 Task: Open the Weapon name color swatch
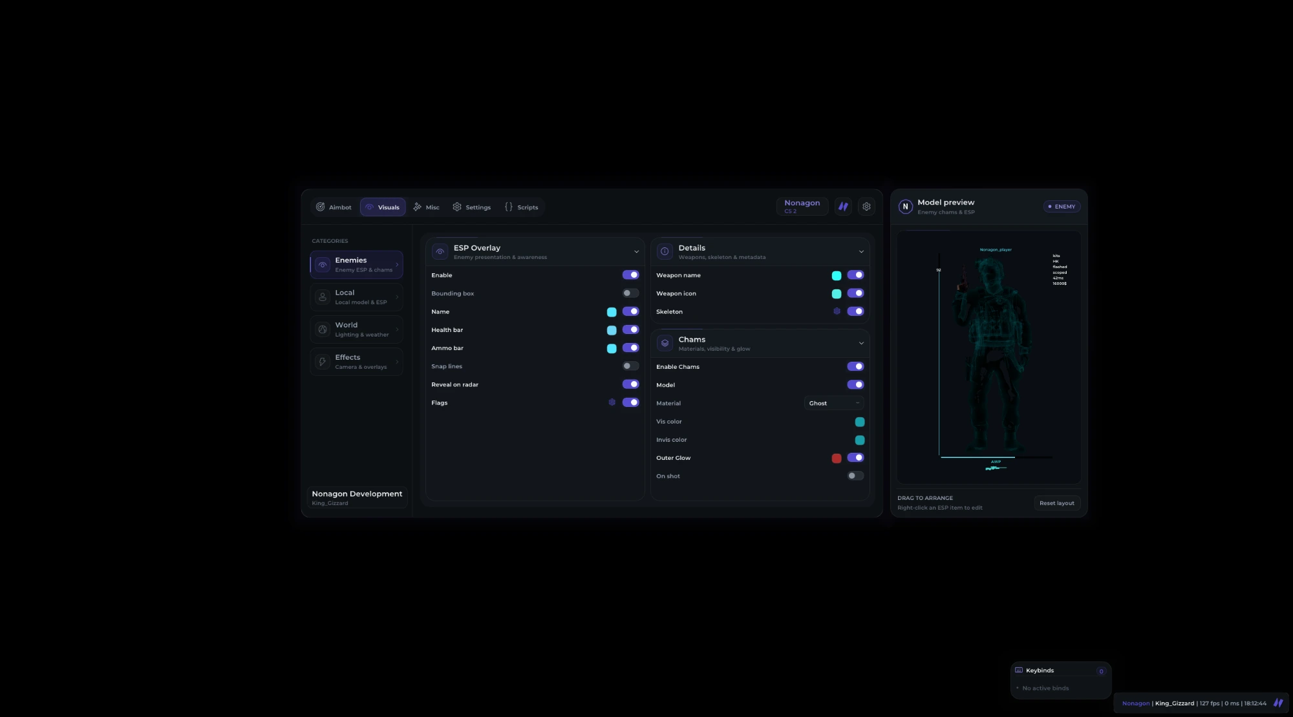point(837,276)
